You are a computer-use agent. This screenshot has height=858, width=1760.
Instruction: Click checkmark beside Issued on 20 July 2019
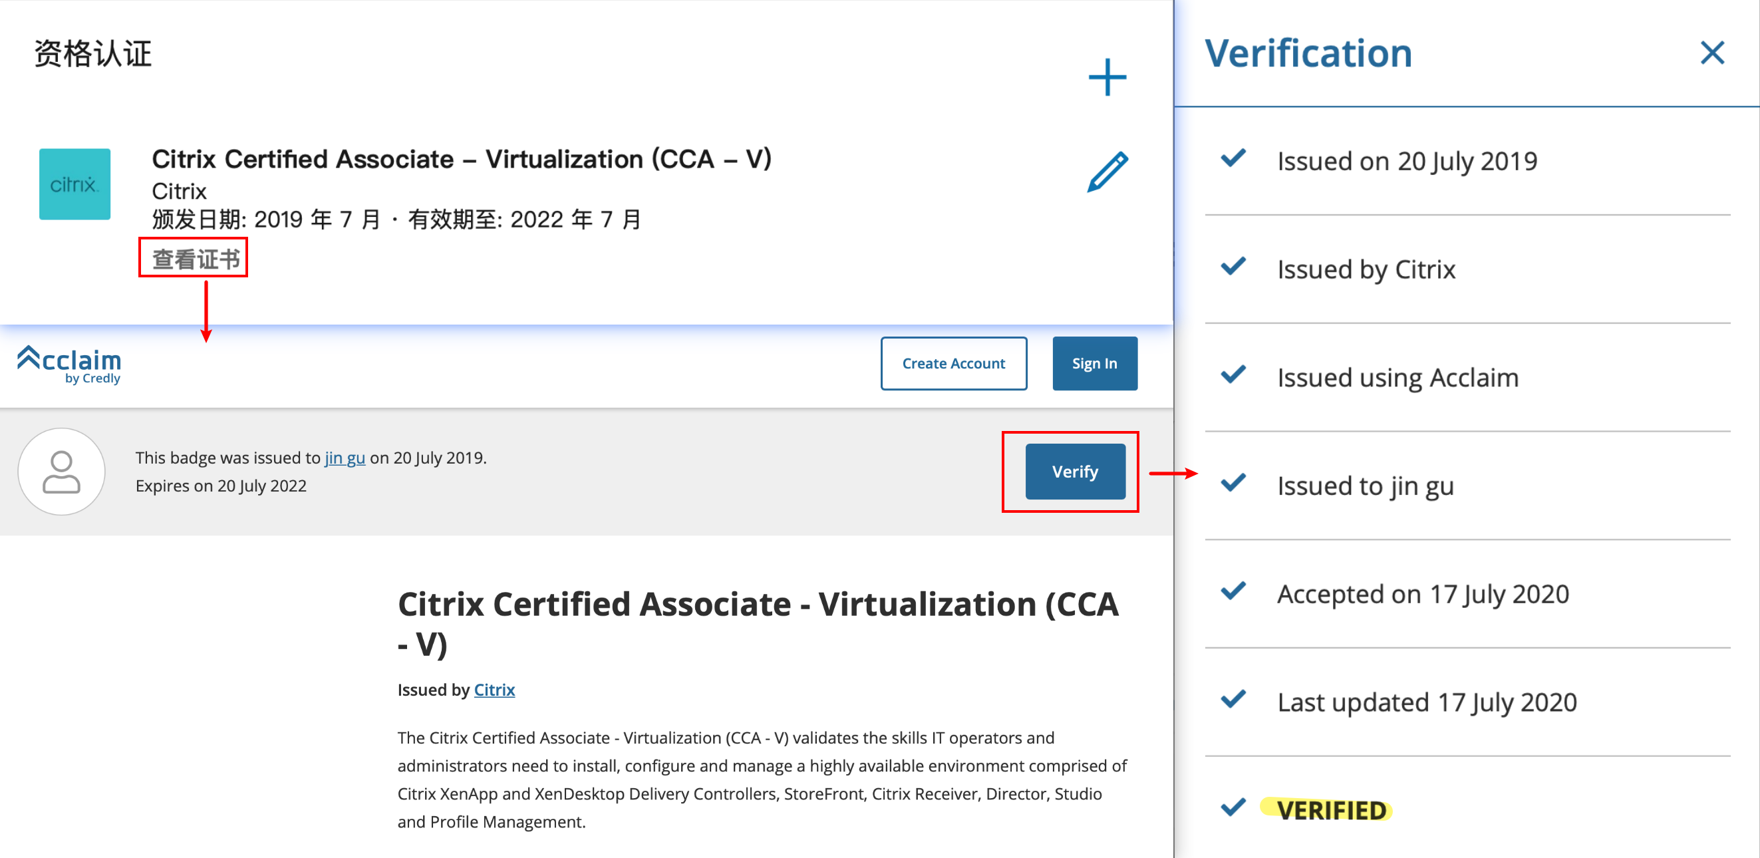pyautogui.click(x=1233, y=158)
